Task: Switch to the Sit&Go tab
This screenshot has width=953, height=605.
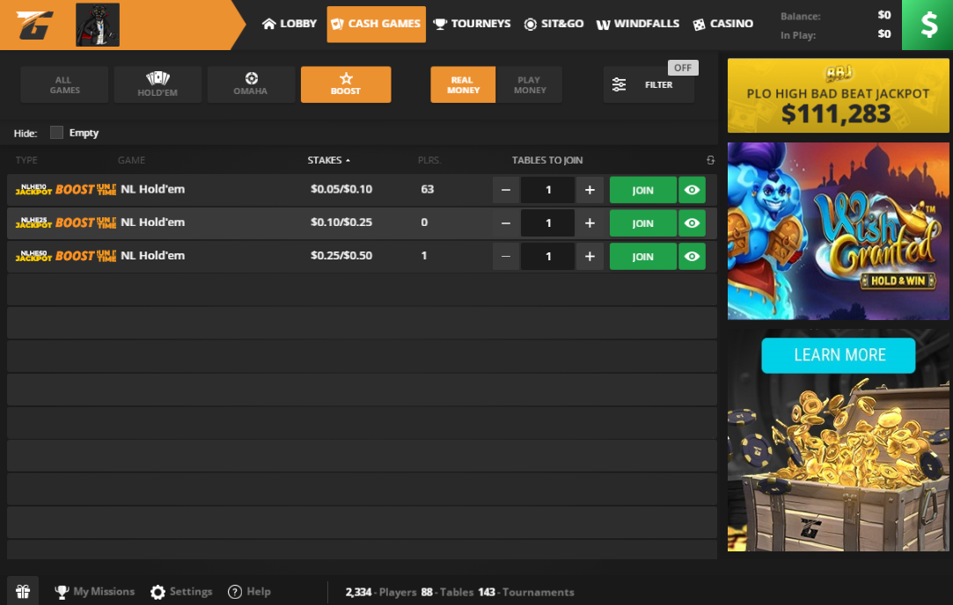Action: tap(553, 24)
